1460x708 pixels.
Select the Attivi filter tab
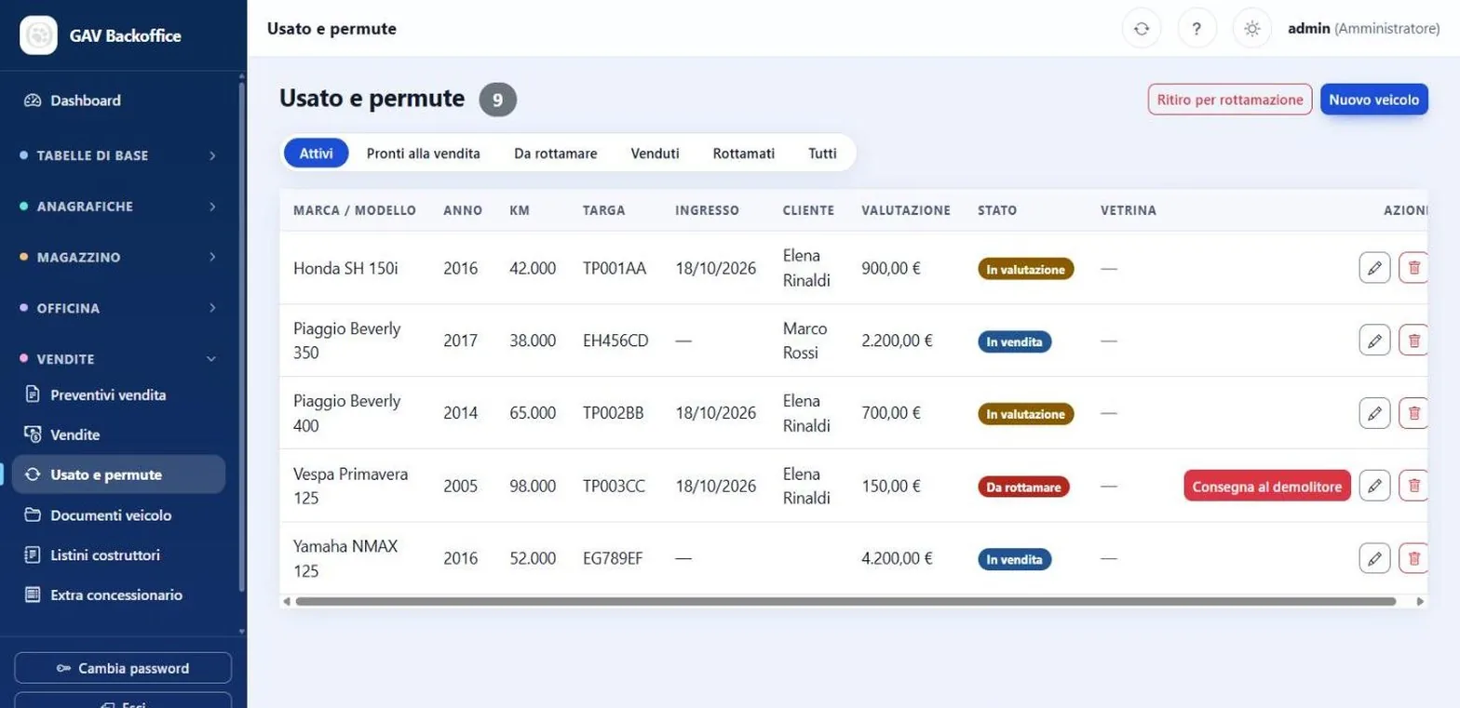[x=317, y=154]
